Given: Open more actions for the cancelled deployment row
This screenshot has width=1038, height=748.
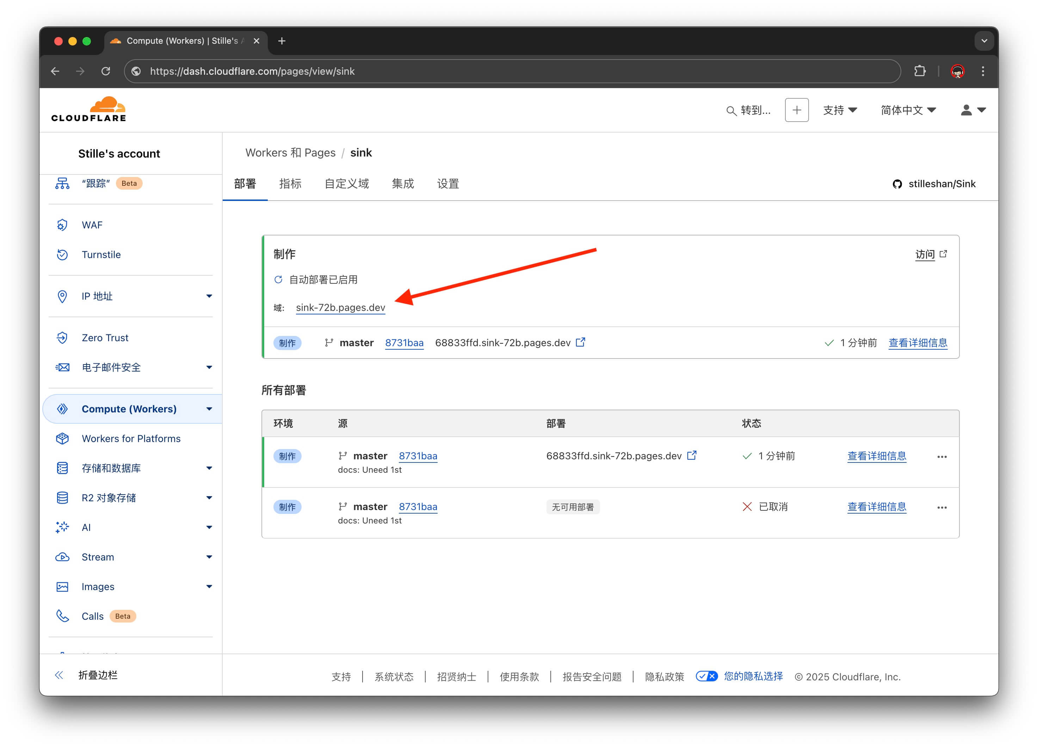Looking at the screenshot, I should pyautogui.click(x=942, y=507).
